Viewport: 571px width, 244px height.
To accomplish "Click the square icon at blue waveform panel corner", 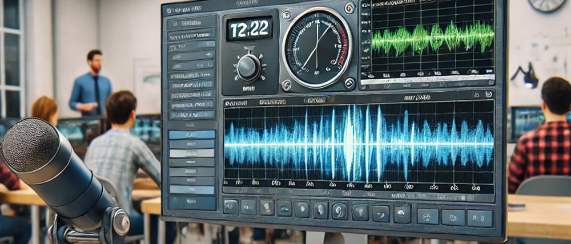I will [x=488, y=95].
